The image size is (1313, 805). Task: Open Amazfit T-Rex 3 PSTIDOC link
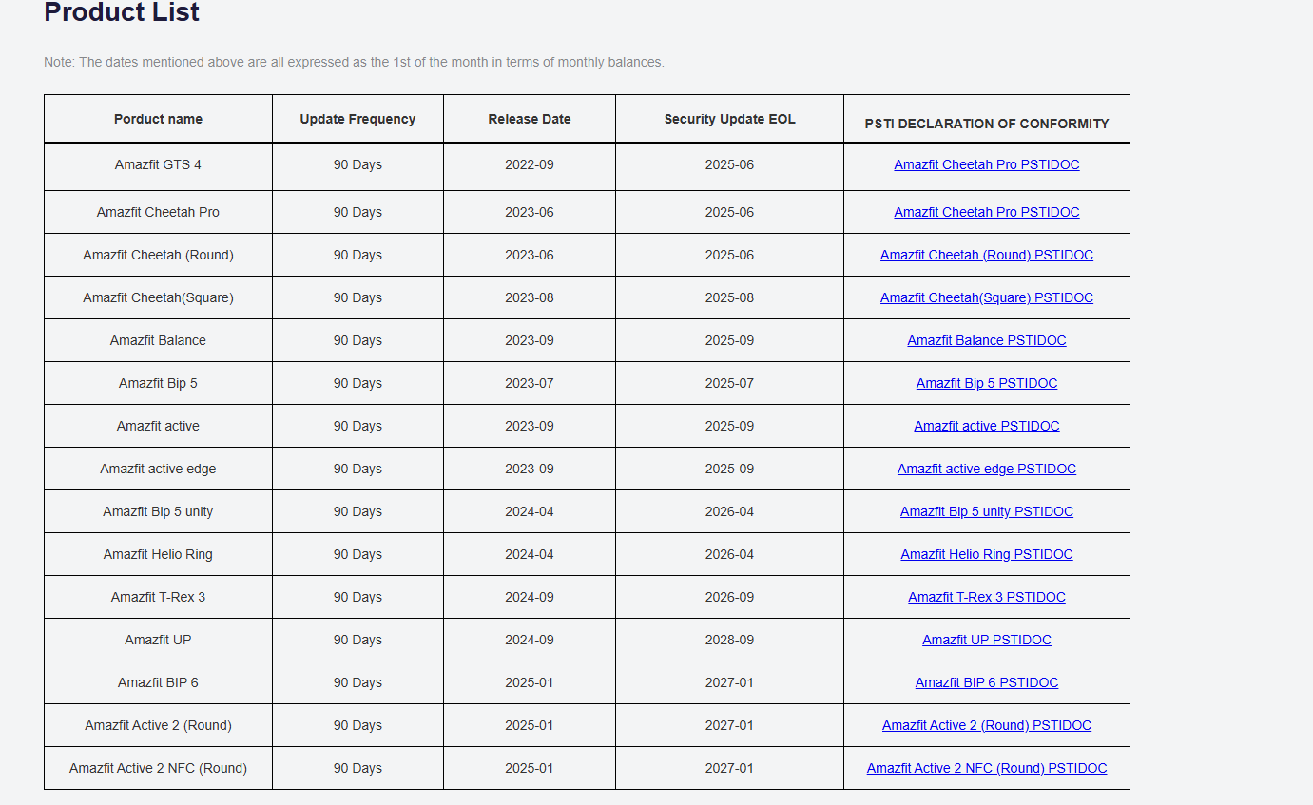[x=987, y=597]
